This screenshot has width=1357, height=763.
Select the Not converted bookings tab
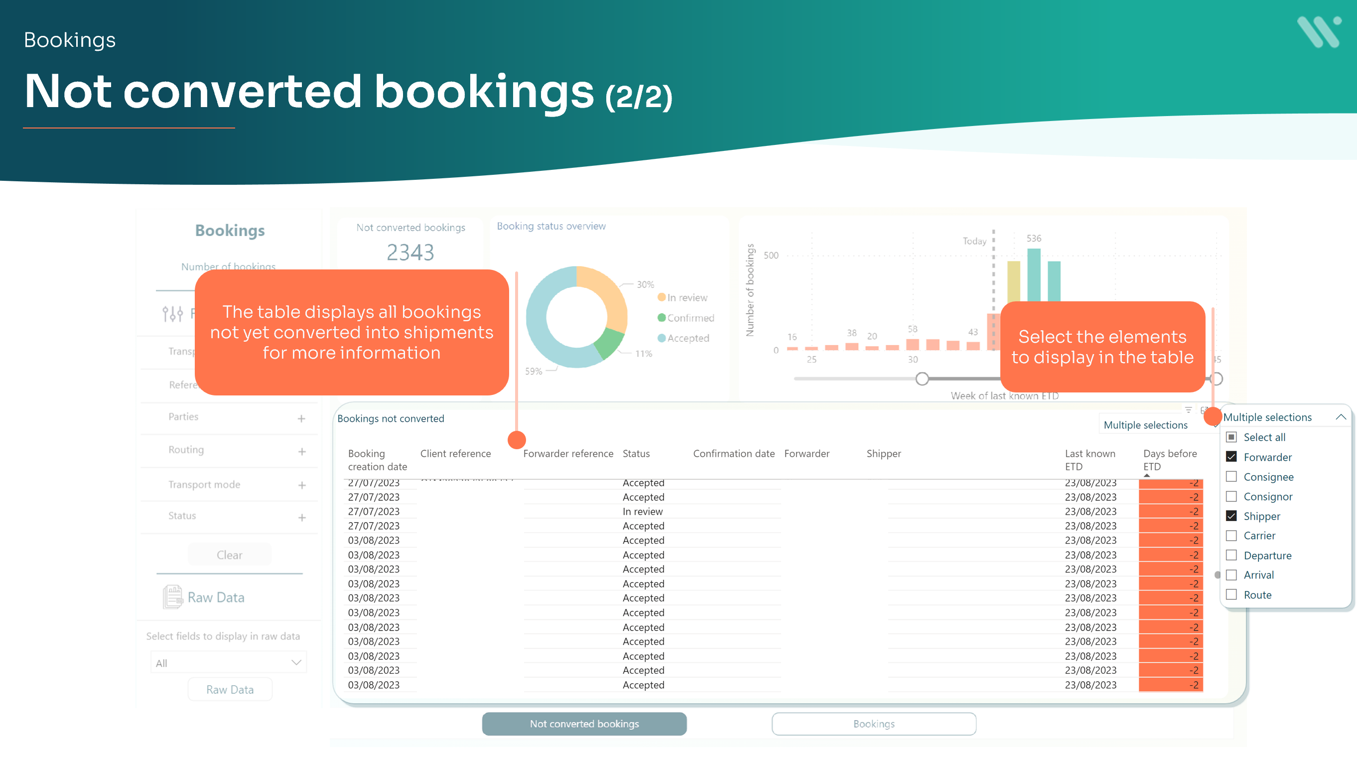[x=584, y=724]
